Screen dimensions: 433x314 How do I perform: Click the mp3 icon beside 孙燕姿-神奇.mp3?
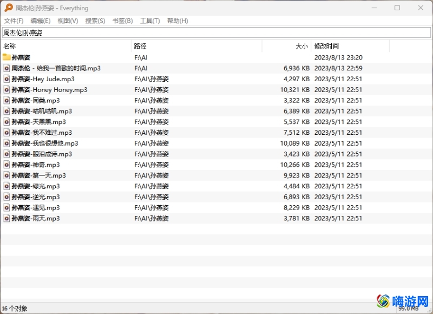pyautogui.click(x=6, y=165)
